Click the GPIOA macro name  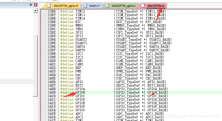(x=80, y=89)
